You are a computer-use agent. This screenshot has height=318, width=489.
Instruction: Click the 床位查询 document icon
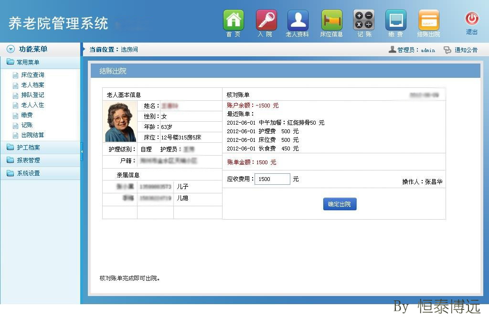click(x=15, y=75)
